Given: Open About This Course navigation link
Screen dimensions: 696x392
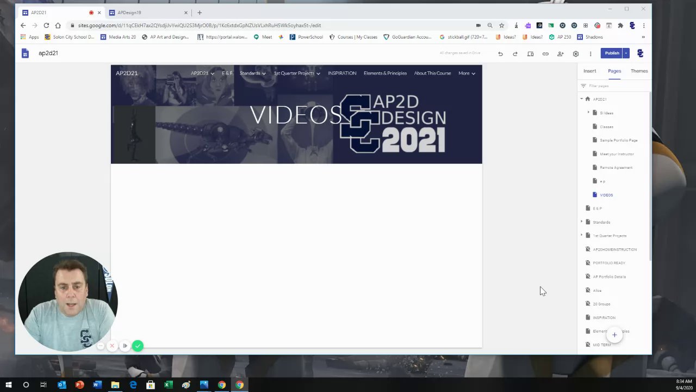Looking at the screenshot, I should coord(432,73).
